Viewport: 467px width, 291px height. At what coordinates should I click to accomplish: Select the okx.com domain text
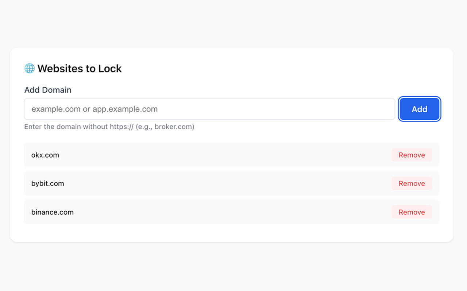point(45,155)
